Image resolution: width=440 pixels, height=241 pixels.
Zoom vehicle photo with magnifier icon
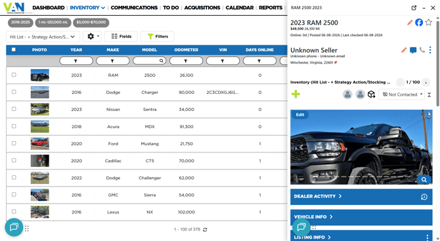[x=424, y=179]
